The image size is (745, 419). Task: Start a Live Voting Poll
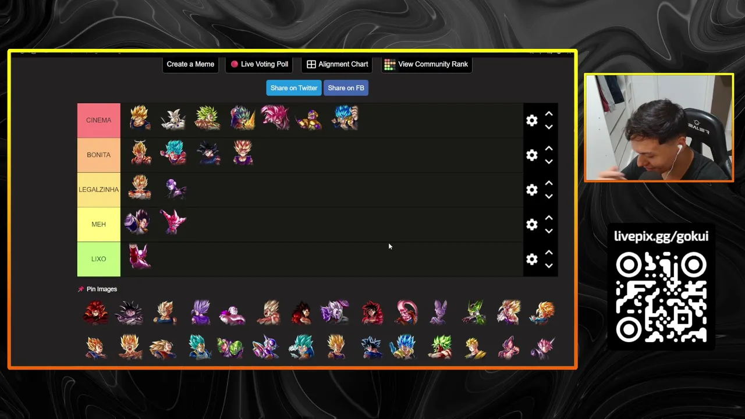259,64
